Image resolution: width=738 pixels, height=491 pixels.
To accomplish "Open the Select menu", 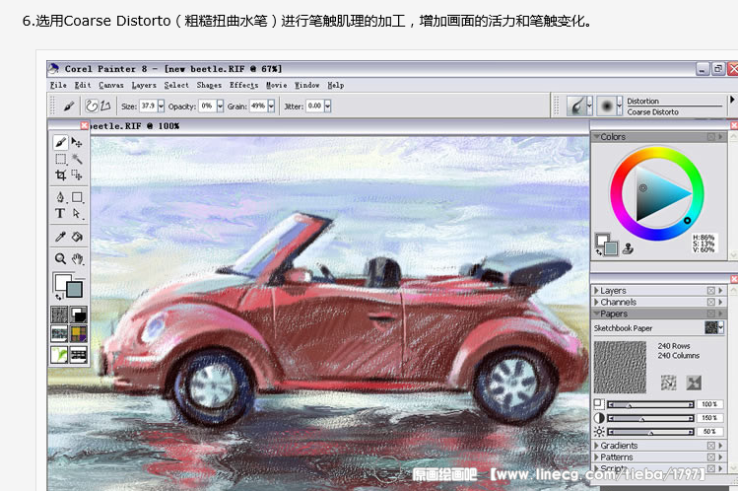I will [176, 85].
